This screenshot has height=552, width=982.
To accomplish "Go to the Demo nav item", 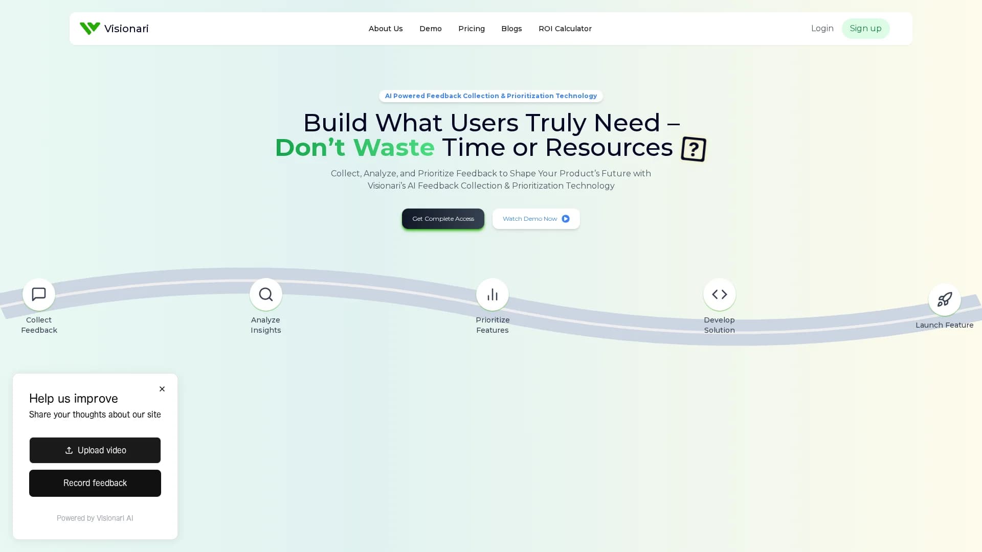I will click(431, 29).
